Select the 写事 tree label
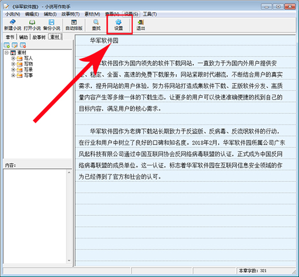This screenshot has height=277, width=299. coord(28,75)
